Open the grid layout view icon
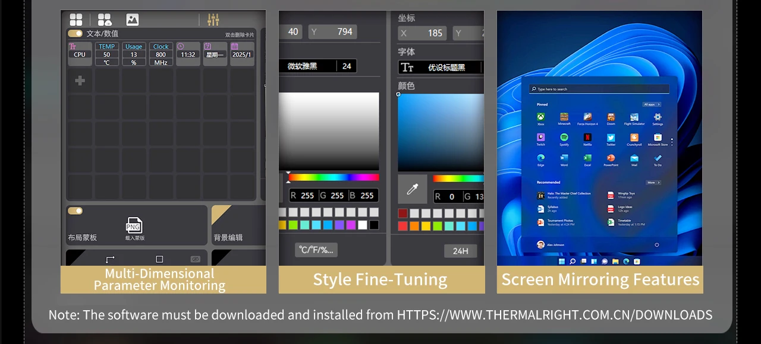Image resolution: width=761 pixels, height=344 pixels. tap(76, 20)
